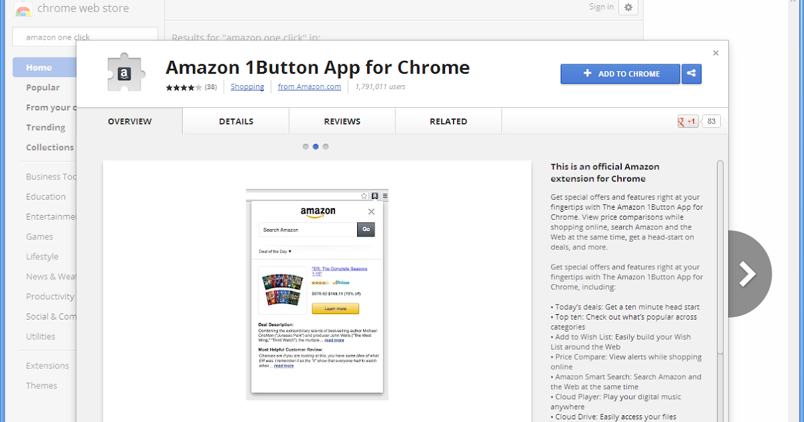Click the share icon beside Add to Chrome
804x422 pixels.
691,74
